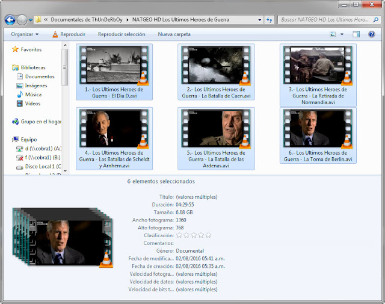Open disconnected drive f (\\cobra1) (B:)
385x304 pixels.
coord(43,158)
